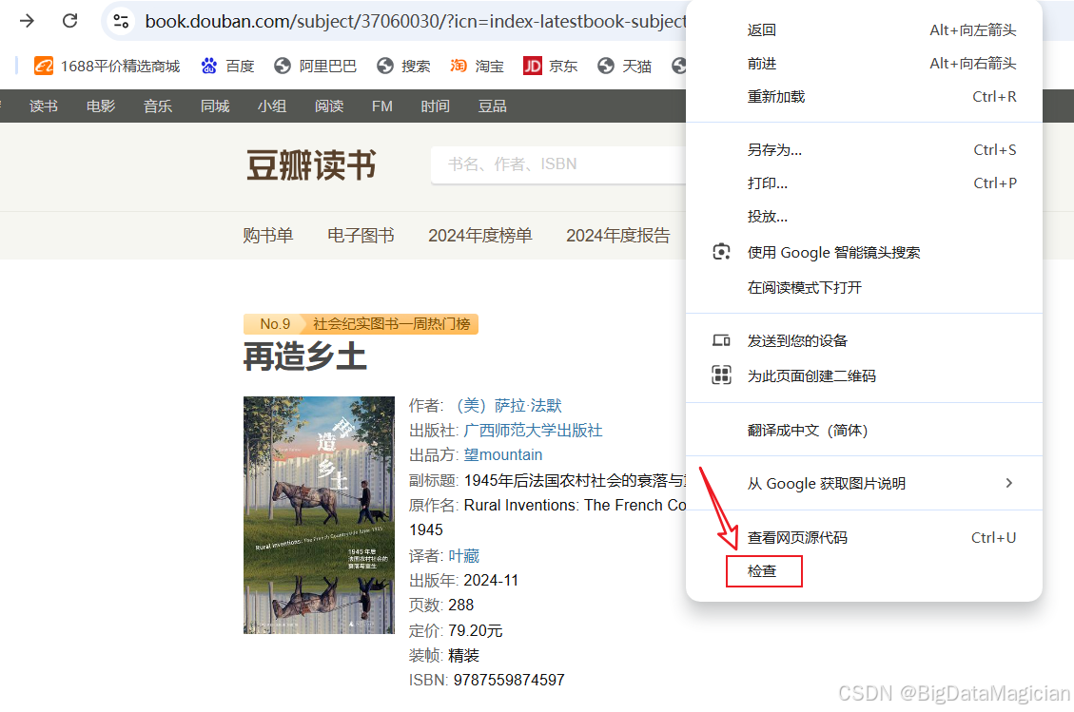Open the 搜索 bookmark
This screenshot has height=712, width=1074.
[403, 66]
